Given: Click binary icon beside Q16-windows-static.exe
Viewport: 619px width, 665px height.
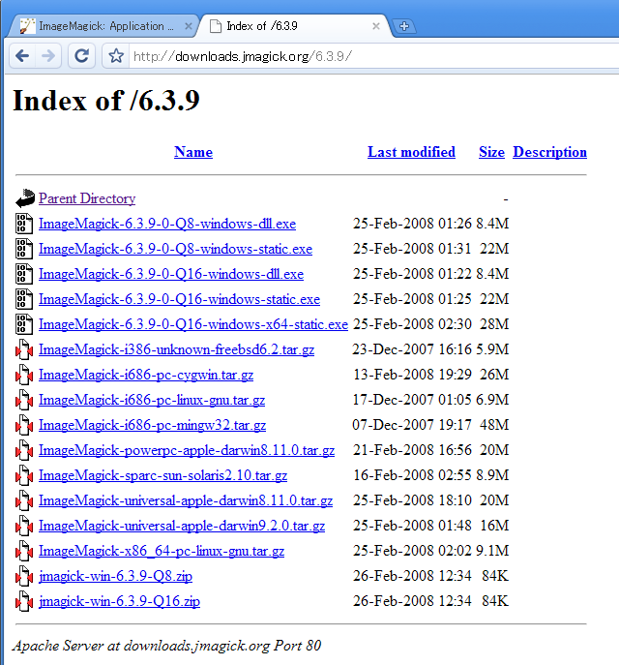Looking at the screenshot, I should pyautogui.click(x=24, y=298).
